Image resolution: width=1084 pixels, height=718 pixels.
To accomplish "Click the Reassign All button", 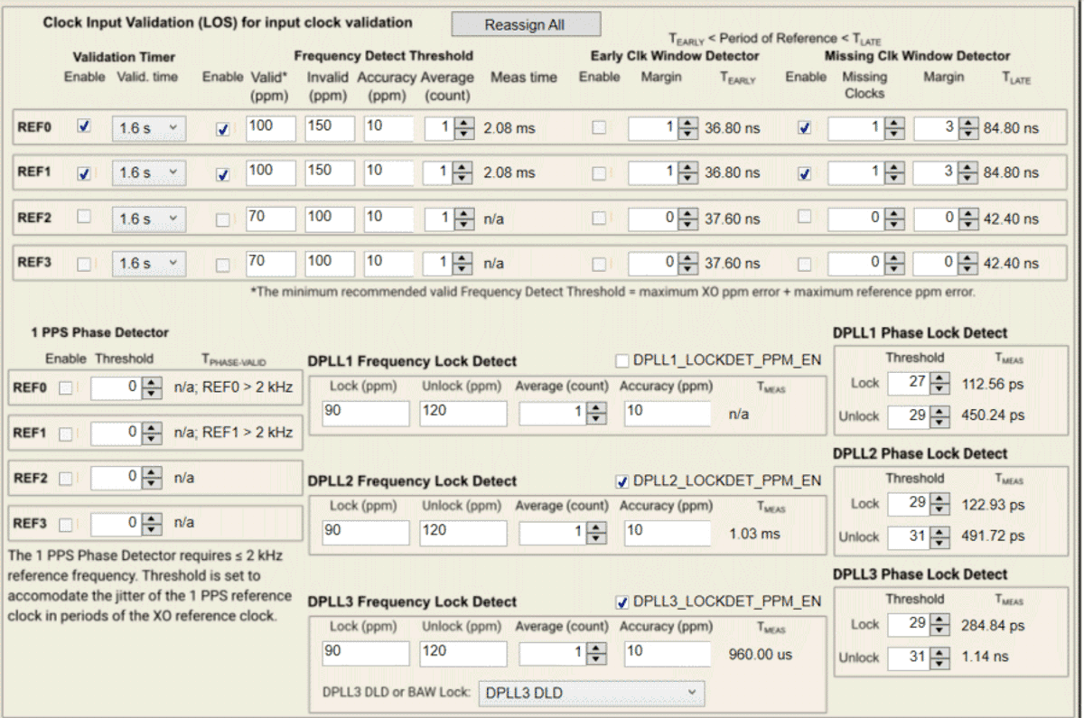I will [526, 23].
